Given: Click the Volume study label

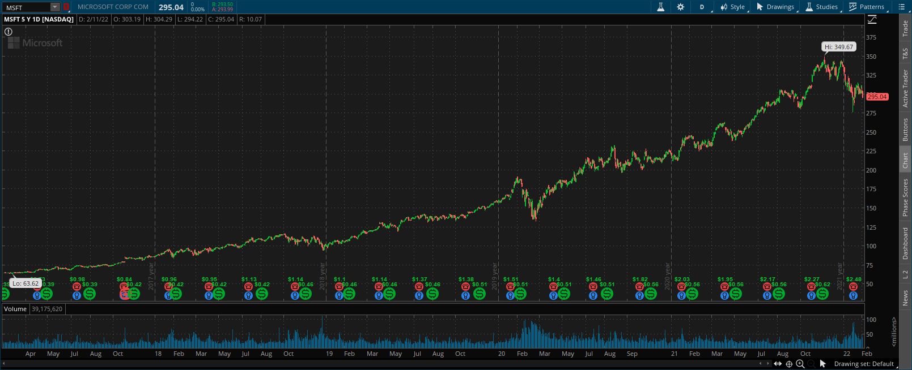Looking at the screenshot, I should 15,309.
